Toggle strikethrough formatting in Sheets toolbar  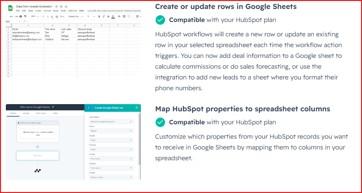(x=108, y=16)
